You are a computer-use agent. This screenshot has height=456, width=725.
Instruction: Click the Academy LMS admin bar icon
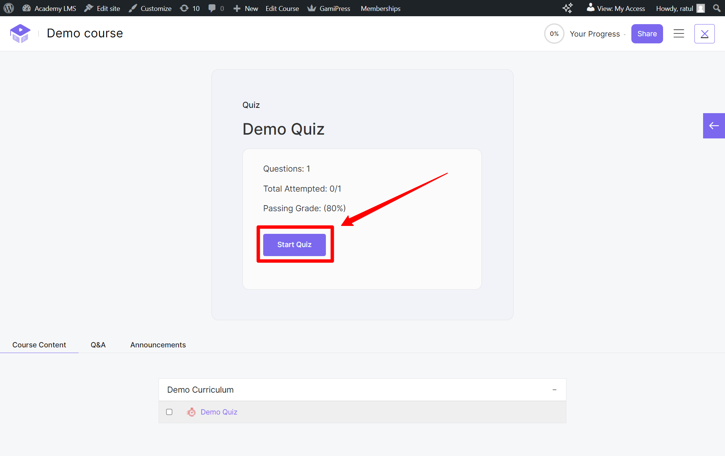[26, 8]
